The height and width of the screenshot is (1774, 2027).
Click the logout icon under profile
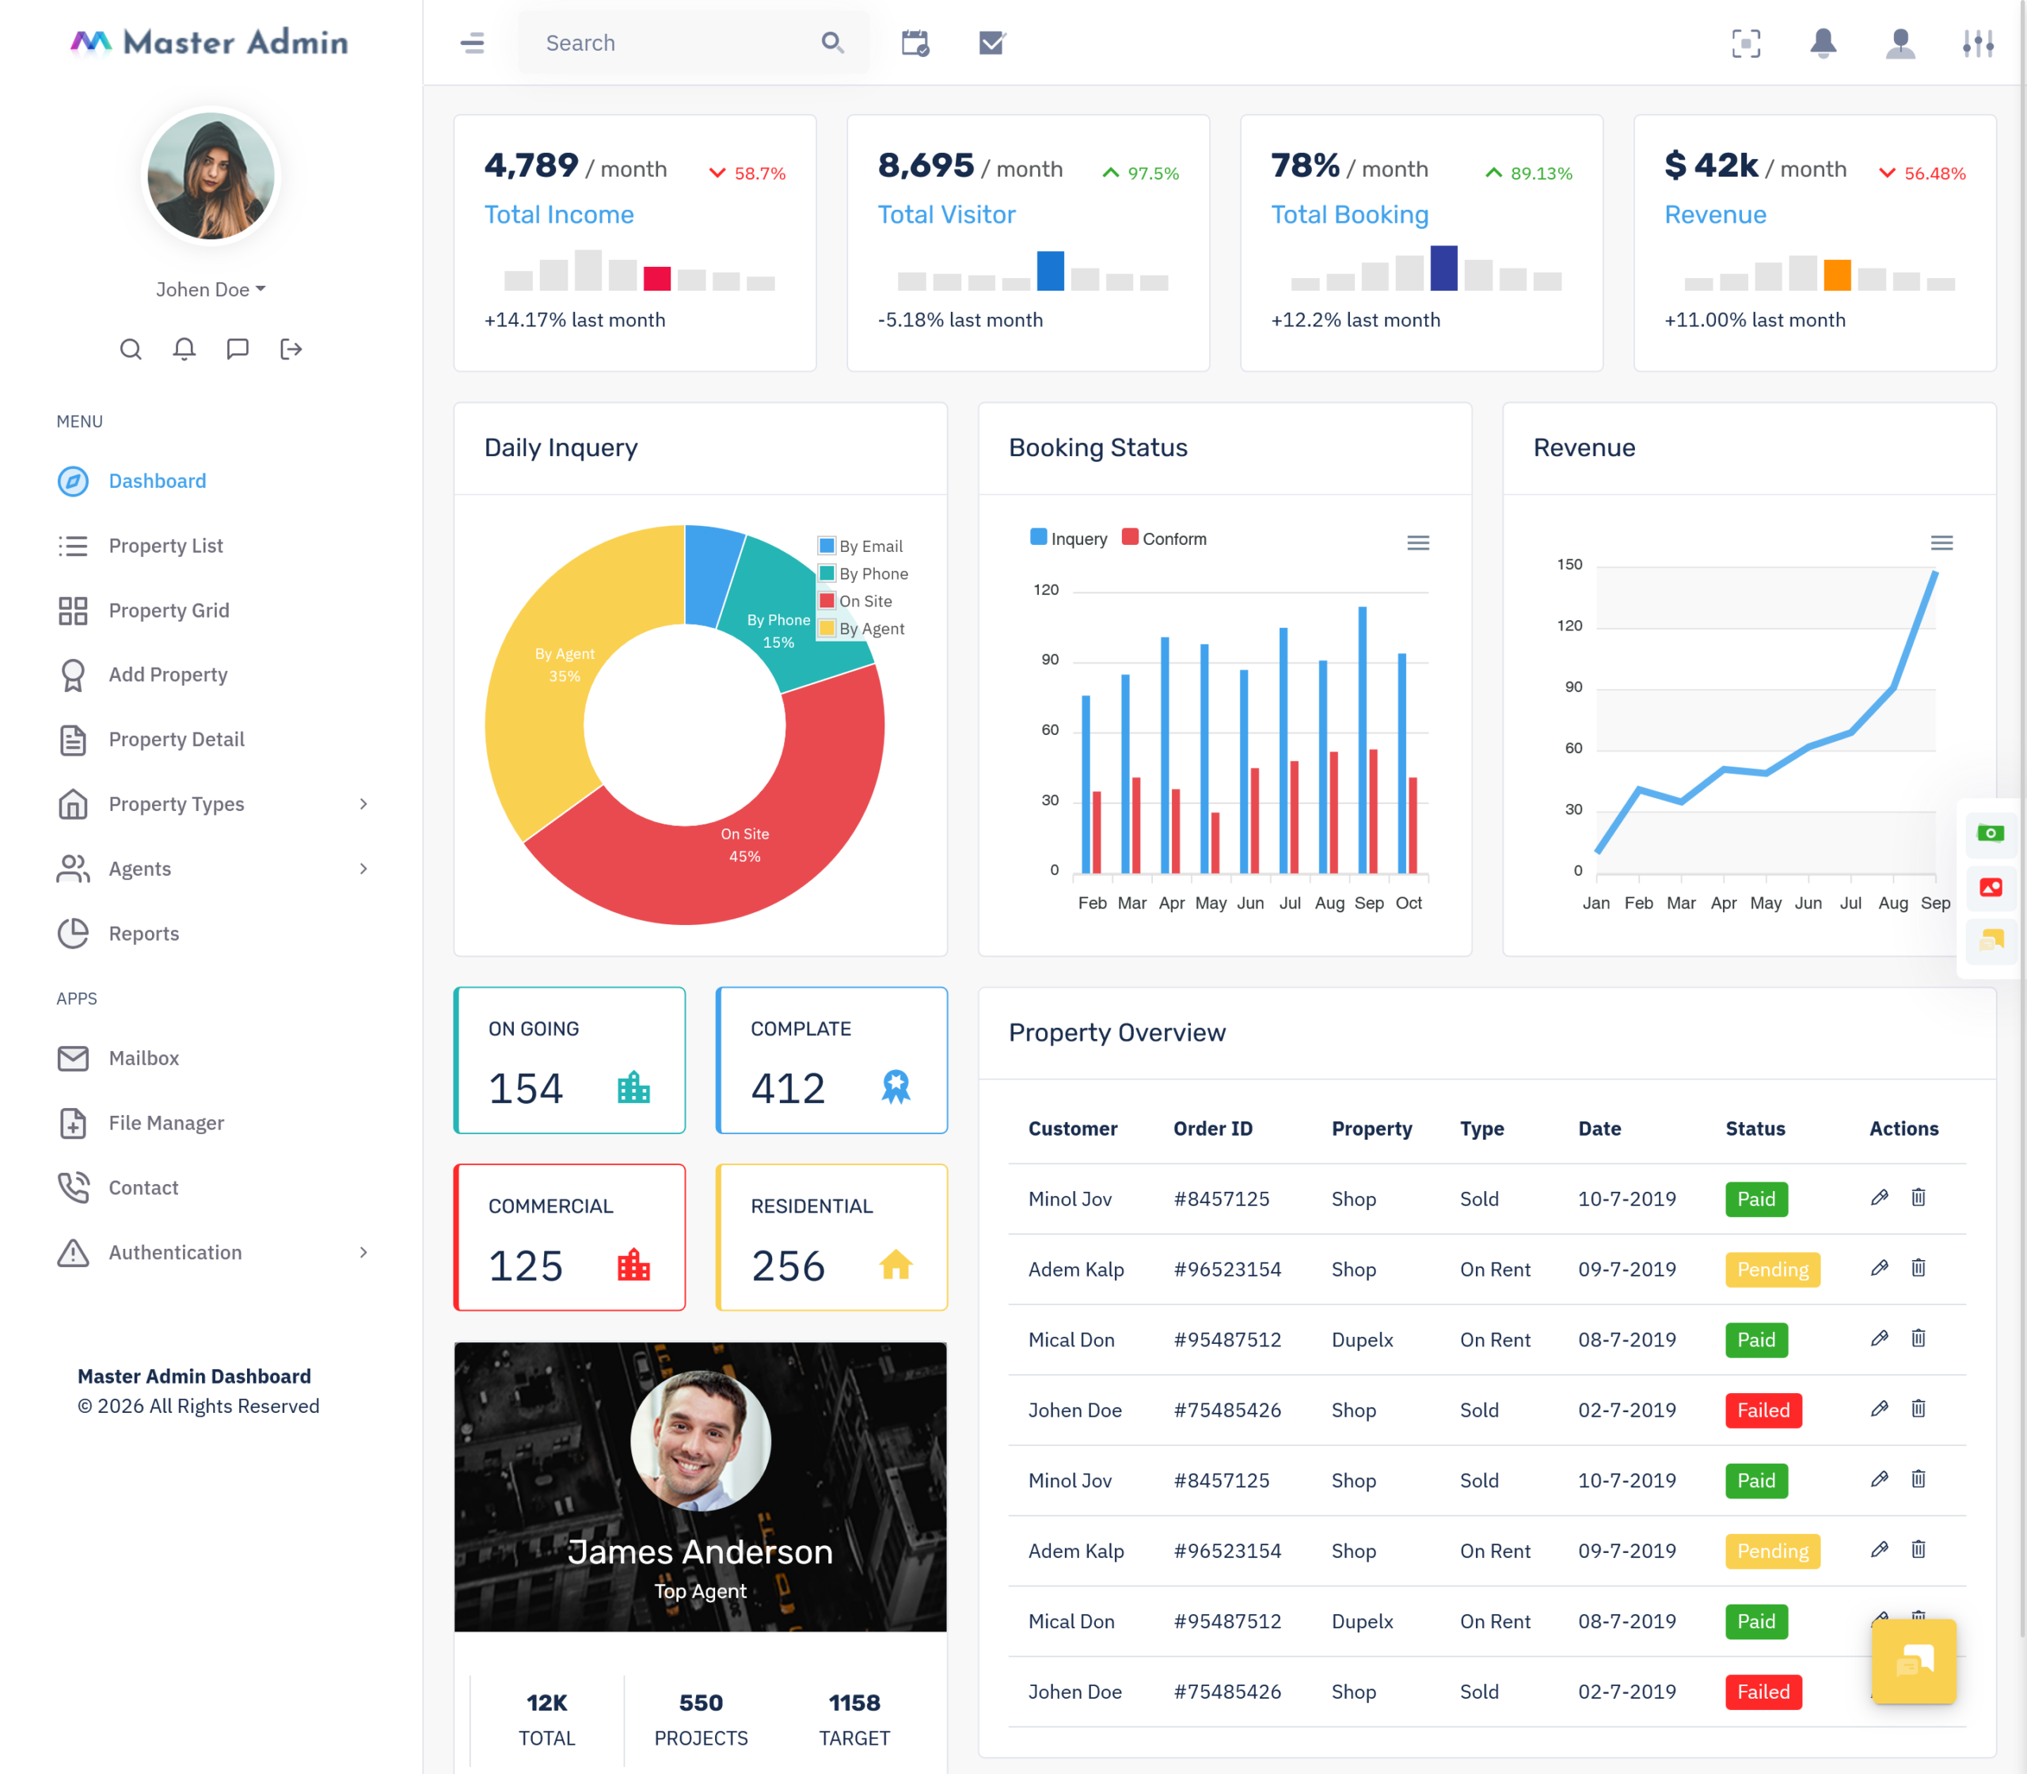291,348
